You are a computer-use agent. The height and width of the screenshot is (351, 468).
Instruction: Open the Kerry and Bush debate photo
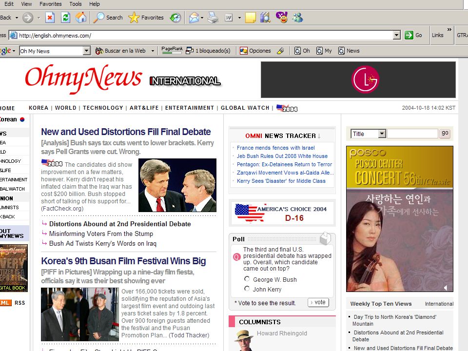[x=177, y=185]
